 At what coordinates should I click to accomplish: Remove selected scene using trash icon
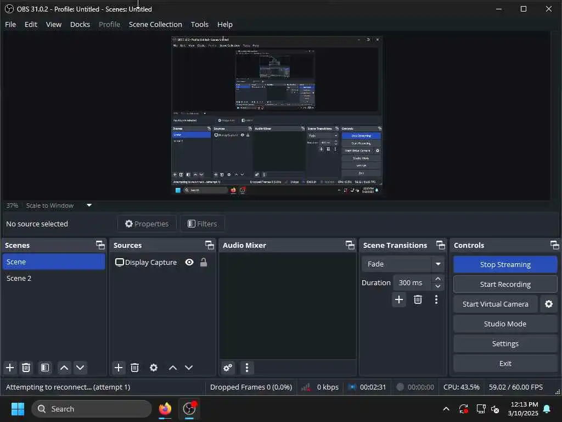click(26, 368)
